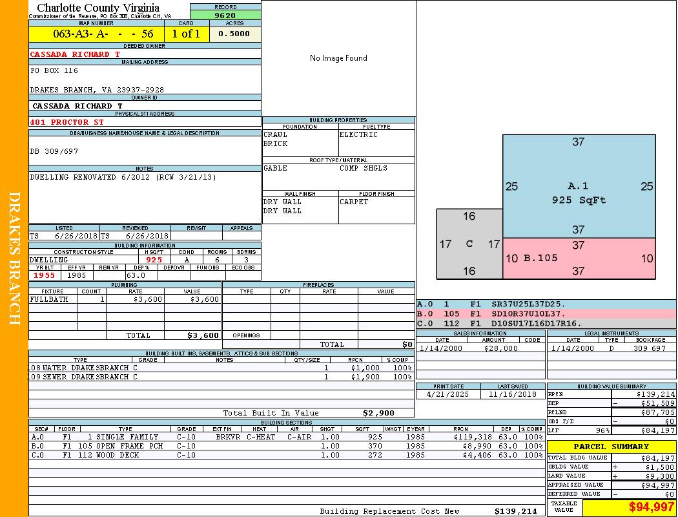Click the blue A.1 925 SqFt sketch area

[x=579, y=186]
